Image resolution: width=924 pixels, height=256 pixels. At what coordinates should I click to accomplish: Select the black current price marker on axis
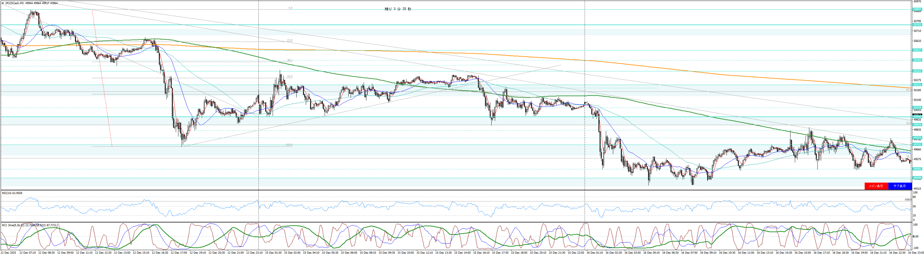click(917, 115)
